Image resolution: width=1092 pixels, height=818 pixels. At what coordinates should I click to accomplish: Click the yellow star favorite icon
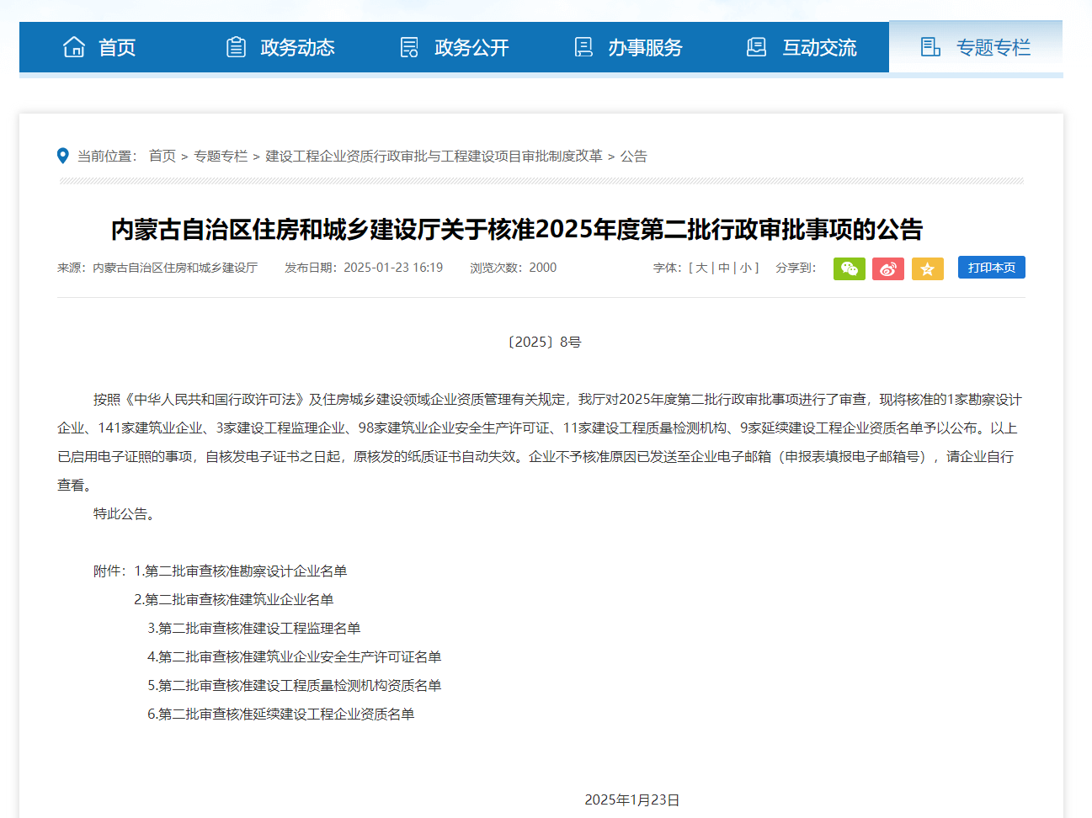(927, 268)
